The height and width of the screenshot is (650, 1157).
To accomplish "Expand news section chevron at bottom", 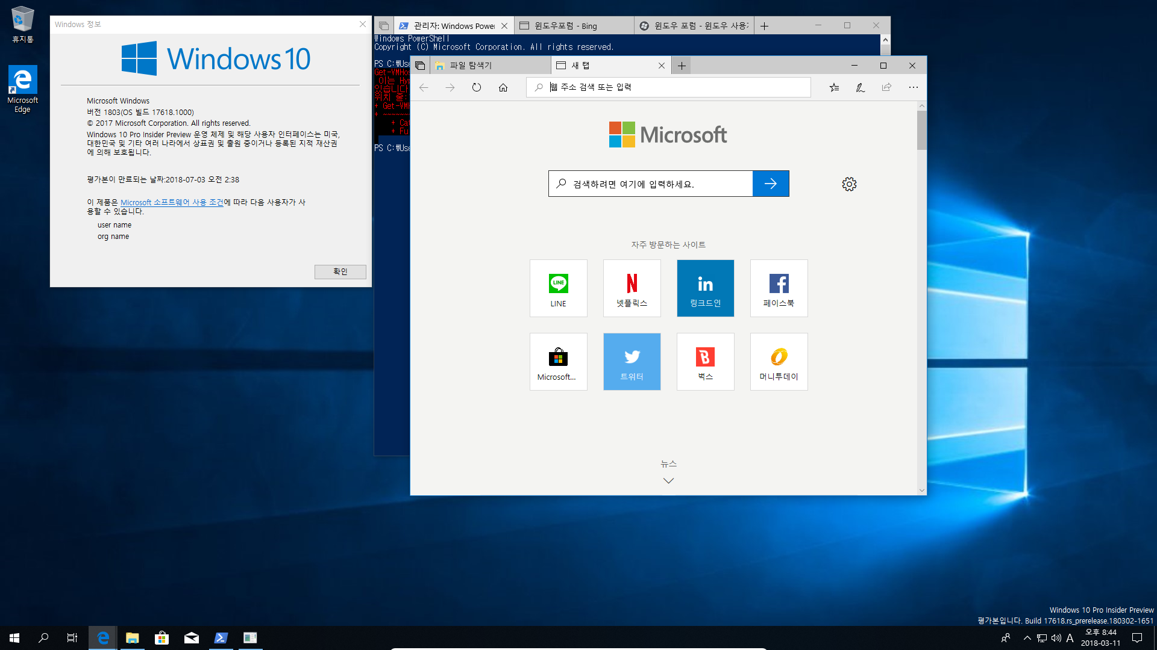I will pyautogui.click(x=668, y=480).
